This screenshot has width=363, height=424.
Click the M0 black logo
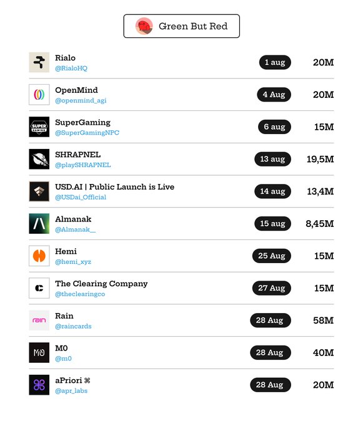click(x=39, y=352)
